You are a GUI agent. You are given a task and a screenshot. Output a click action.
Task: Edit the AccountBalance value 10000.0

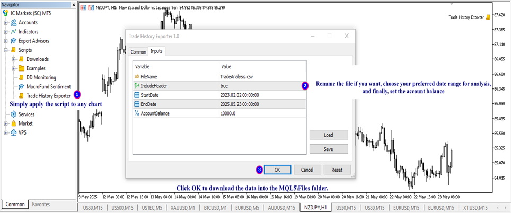coord(262,113)
